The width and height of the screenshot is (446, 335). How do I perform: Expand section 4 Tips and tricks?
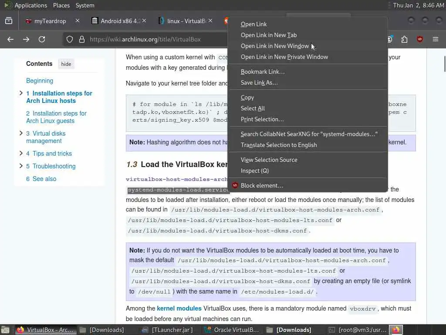(21, 153)
